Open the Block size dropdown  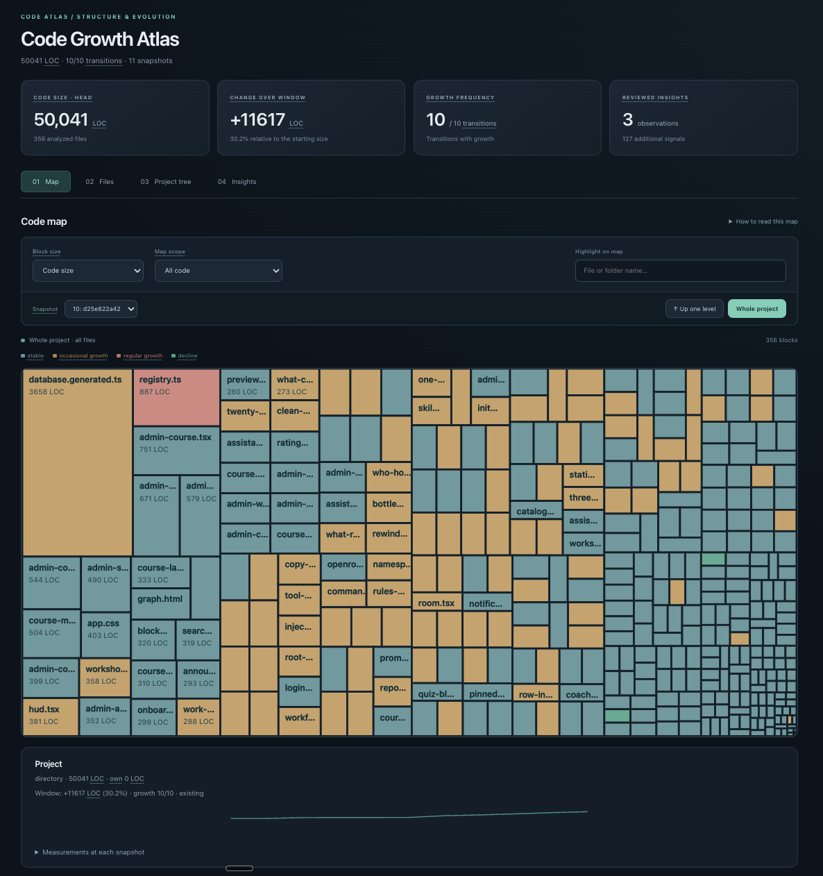click(x=88, y=271)
